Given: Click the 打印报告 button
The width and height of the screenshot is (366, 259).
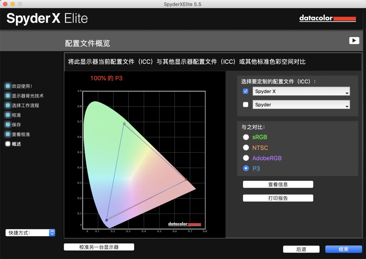Looking at the screenshot, I should click(278, 198).
